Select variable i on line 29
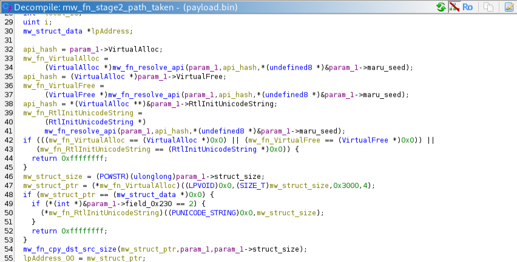 46,22
